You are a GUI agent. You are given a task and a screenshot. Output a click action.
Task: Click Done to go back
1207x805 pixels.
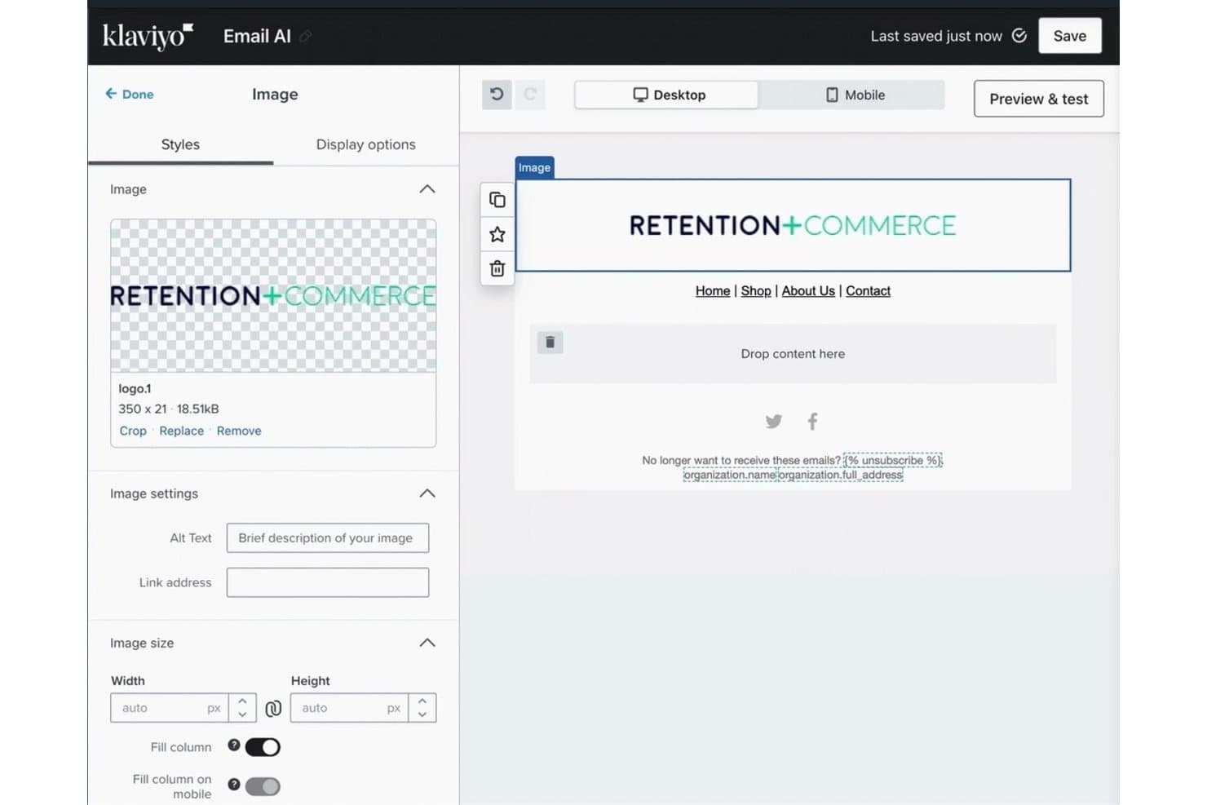pos(130,94)
